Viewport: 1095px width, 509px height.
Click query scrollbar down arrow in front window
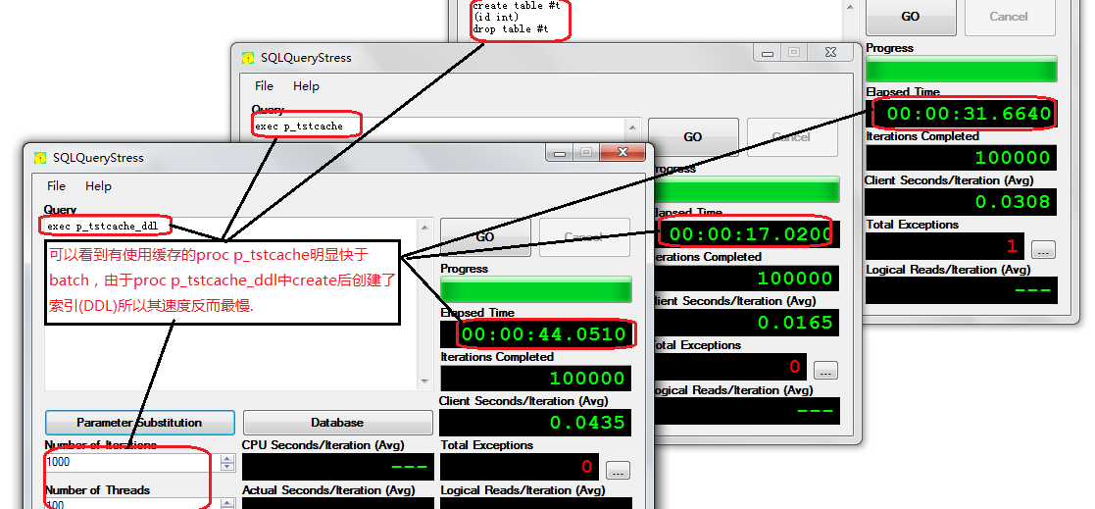pos(424,382)
